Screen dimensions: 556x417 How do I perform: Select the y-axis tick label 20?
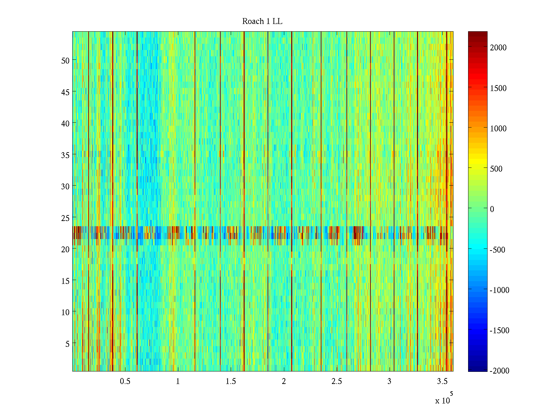pos(65,249)
